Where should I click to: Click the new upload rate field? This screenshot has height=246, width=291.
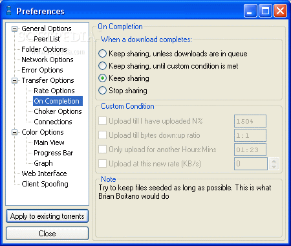pos(251,164)
